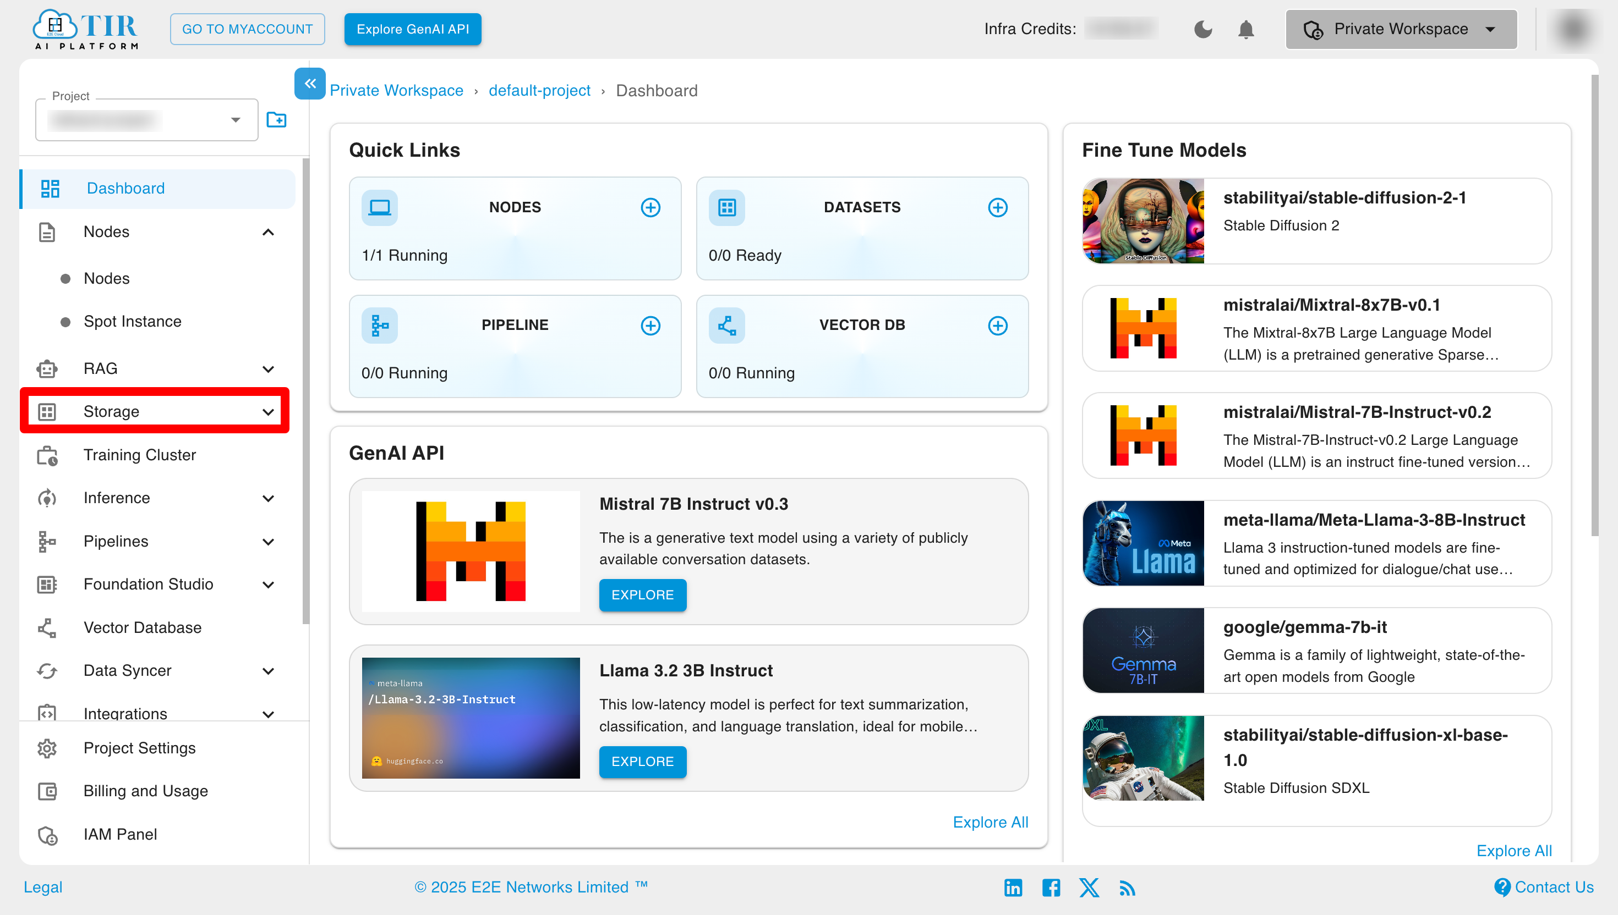Click the Vector DB icon in Quick Links
Viewport: 1618px width, 915px height.
pyautogui.click(x=727, y=326)
